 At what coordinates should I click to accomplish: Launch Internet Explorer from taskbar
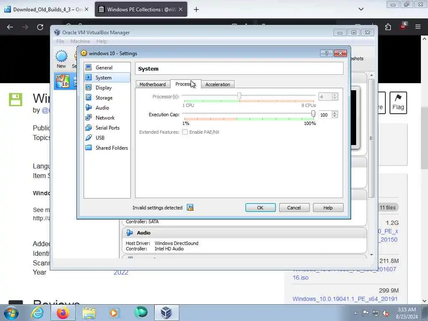pyautogui.click(x=37, y=313)
